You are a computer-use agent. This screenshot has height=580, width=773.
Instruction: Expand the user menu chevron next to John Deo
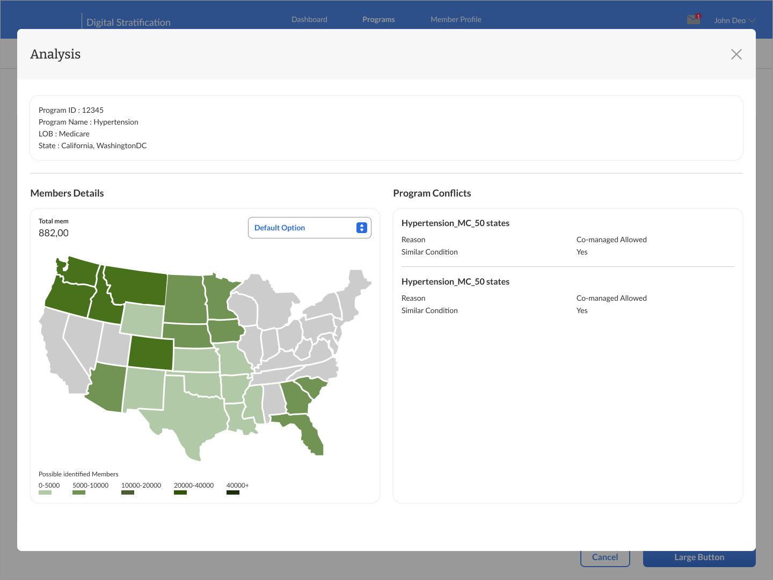pos(752,20)
